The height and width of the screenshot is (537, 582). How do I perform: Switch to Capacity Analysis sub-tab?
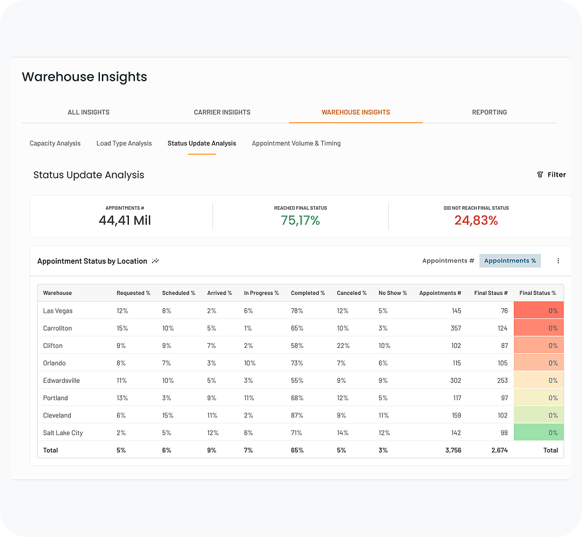click(55, 144)
